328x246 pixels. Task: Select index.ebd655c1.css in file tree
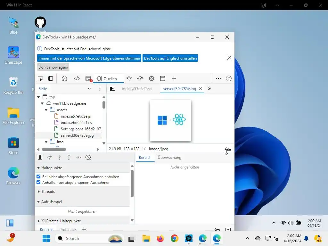coord(77,123)
